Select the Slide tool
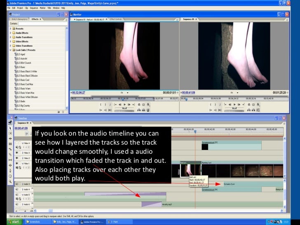300x225 pixels. coord(10,165)
